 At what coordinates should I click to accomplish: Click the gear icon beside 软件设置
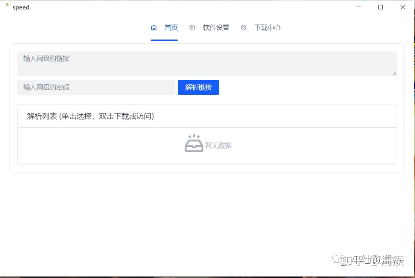192,28
